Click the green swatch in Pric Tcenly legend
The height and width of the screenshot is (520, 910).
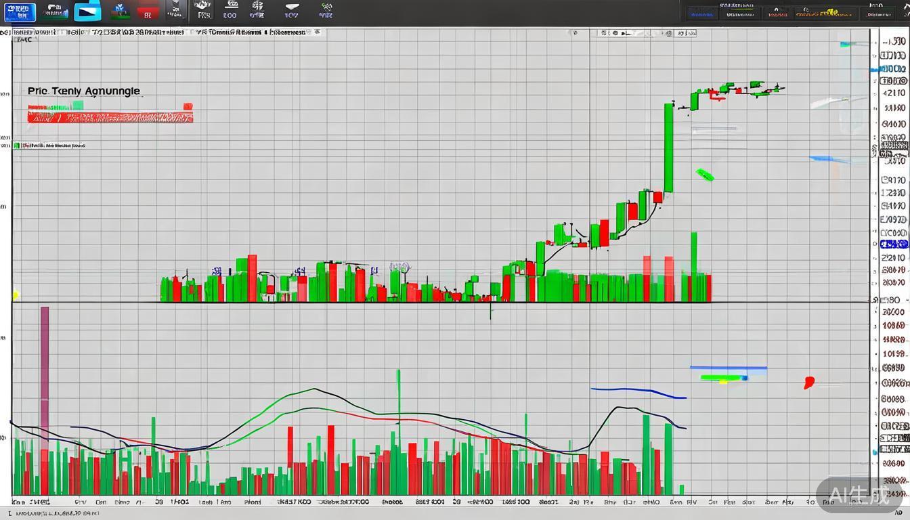(77, 105)
